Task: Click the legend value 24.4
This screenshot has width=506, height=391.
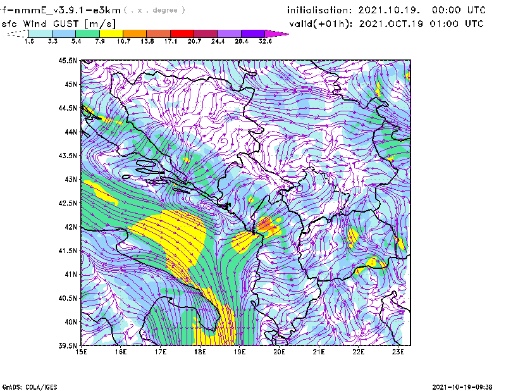Action: (218, 41)
